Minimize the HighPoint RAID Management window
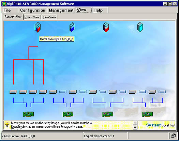Image resolution: width=179 pixels, height=141 pixels. (165, 4)
